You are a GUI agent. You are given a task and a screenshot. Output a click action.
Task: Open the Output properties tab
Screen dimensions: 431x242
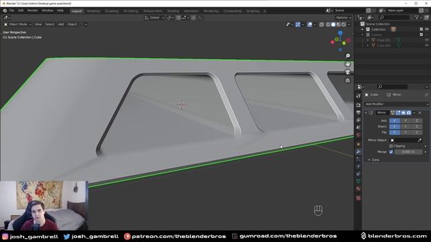[358, 112]
